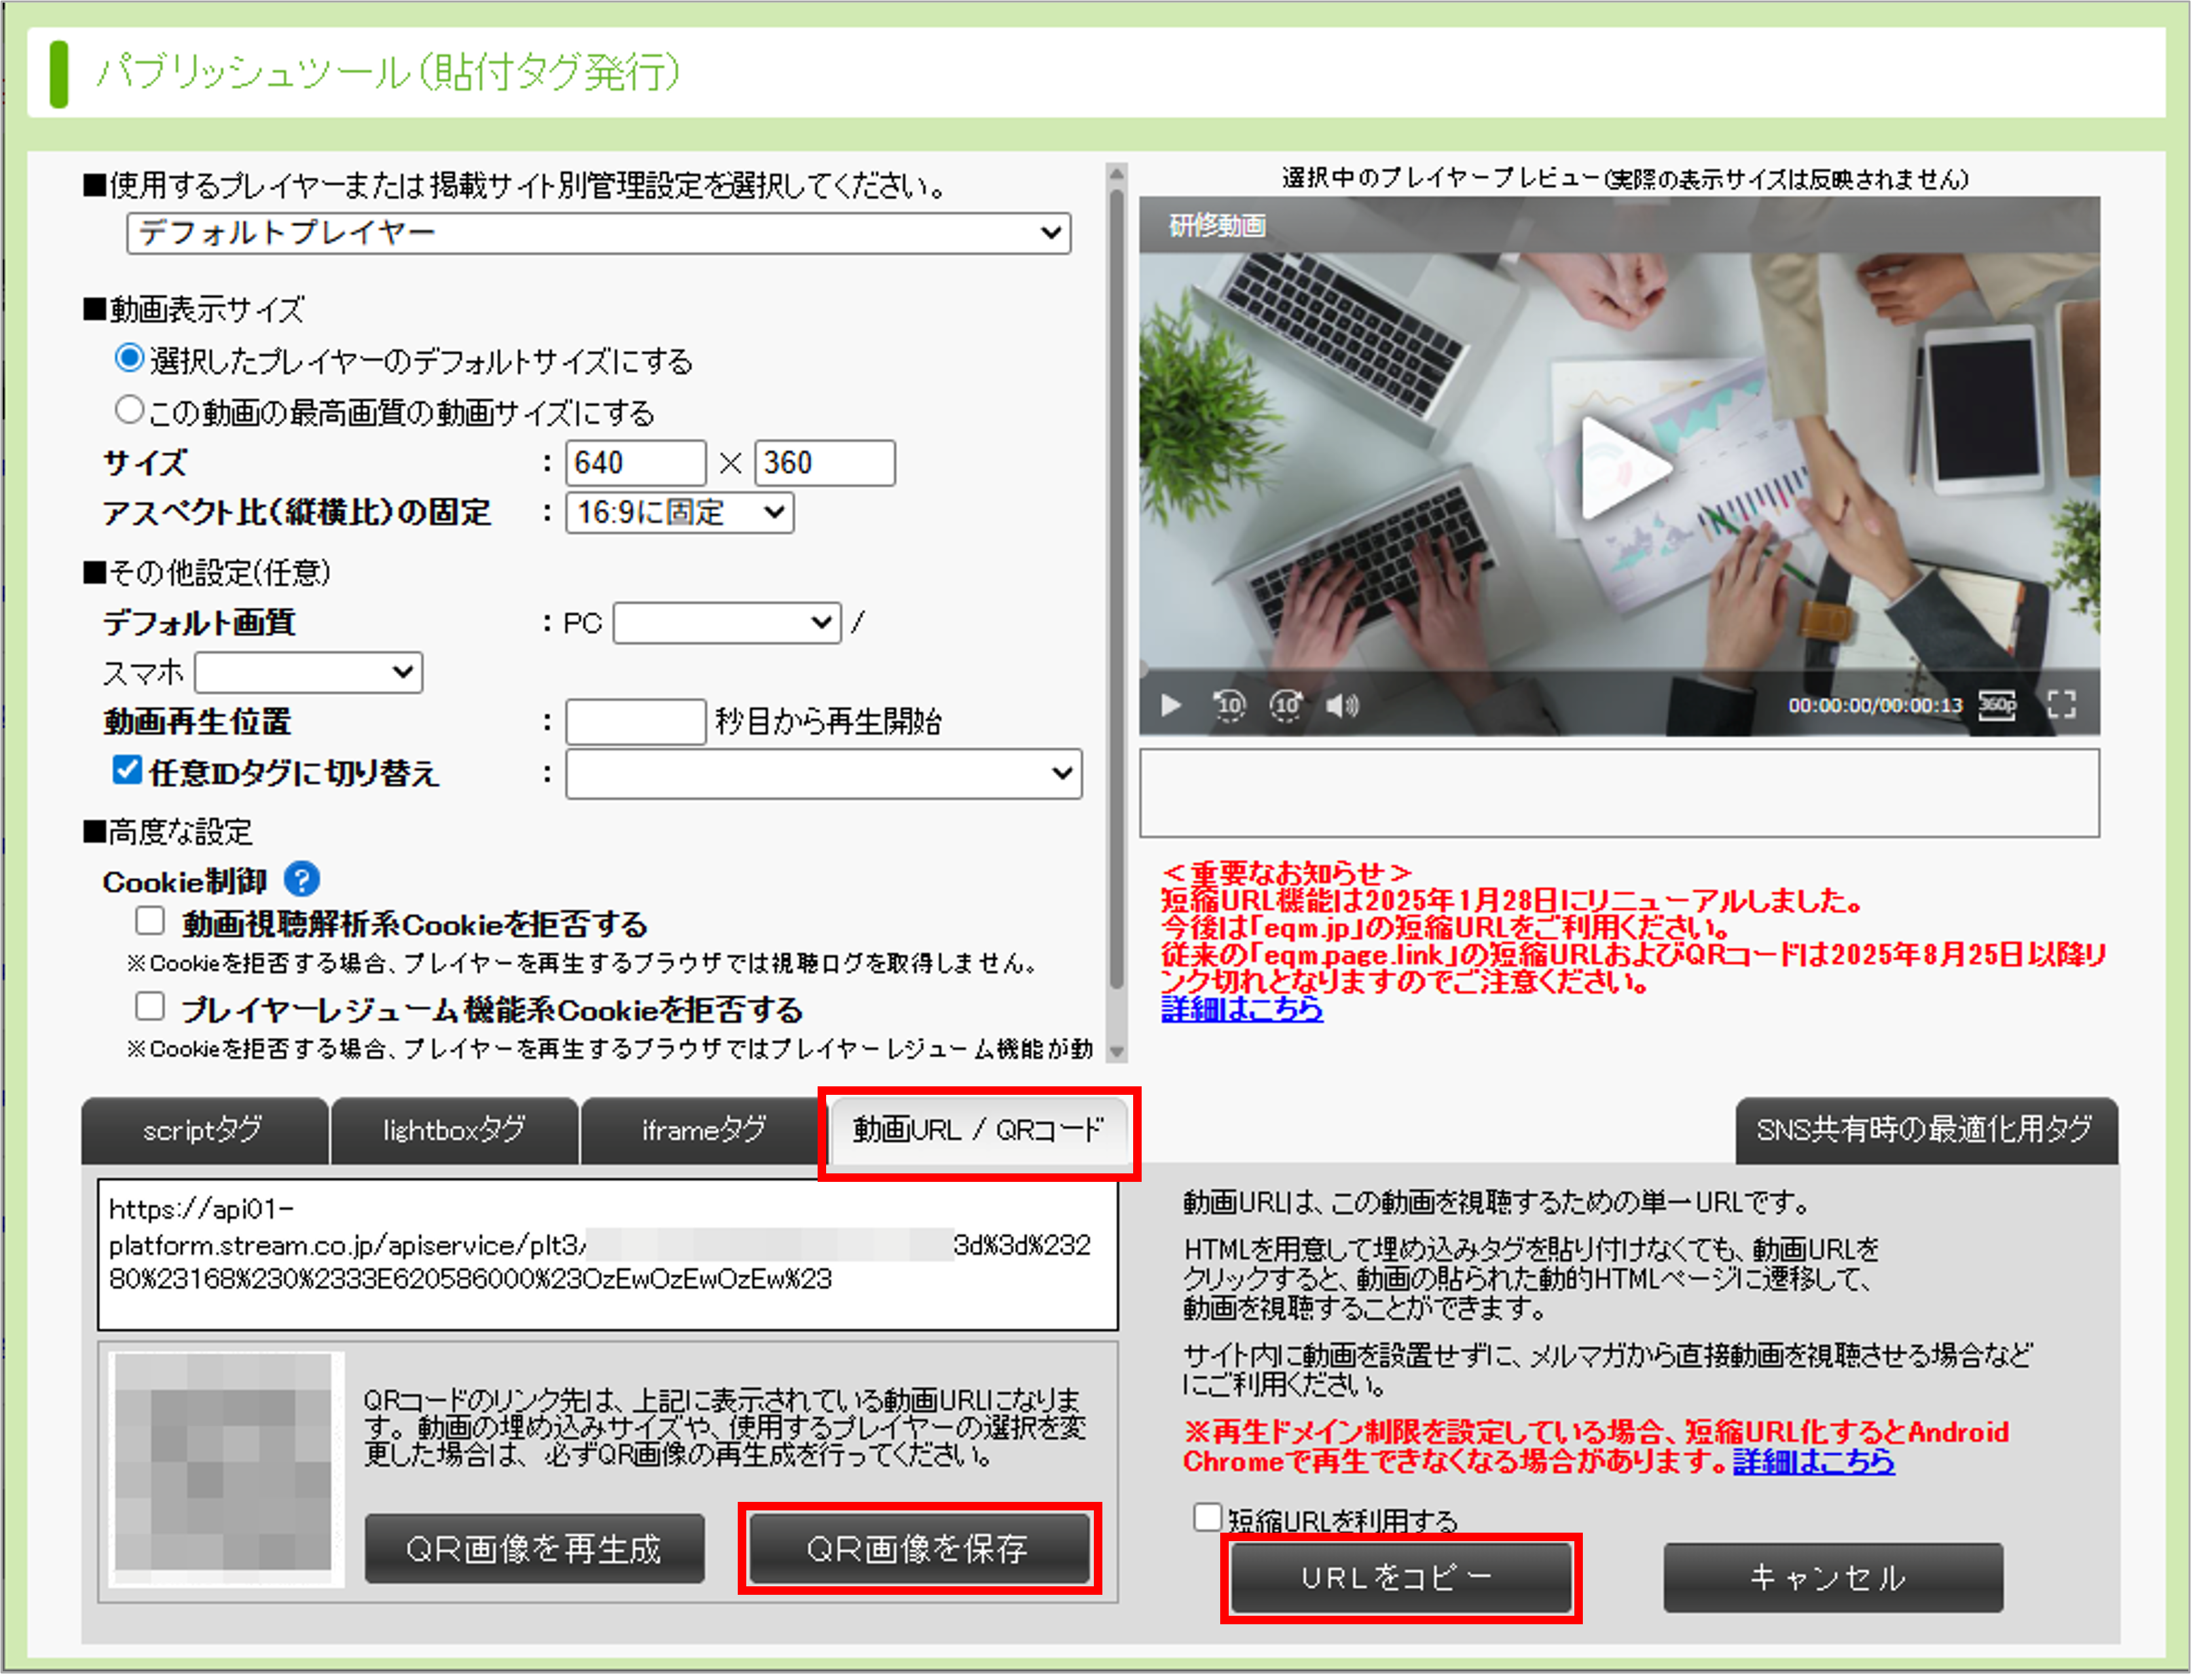Click the 動画再生位置 seconds input field
The image size is (2191, 1674).
636,722
